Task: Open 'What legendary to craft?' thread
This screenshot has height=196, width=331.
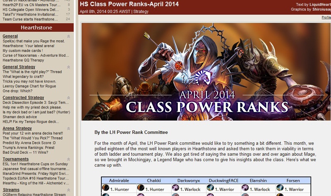Action: pos(23,77)
